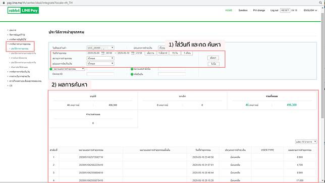Viewport: 325px width, 183px height.
Task: Click the start date field 2020-05-08
Action: [x=94, y=53]
